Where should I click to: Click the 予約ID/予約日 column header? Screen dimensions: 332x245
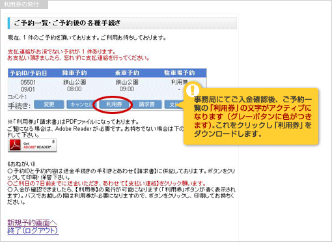[x=28, y=73]
